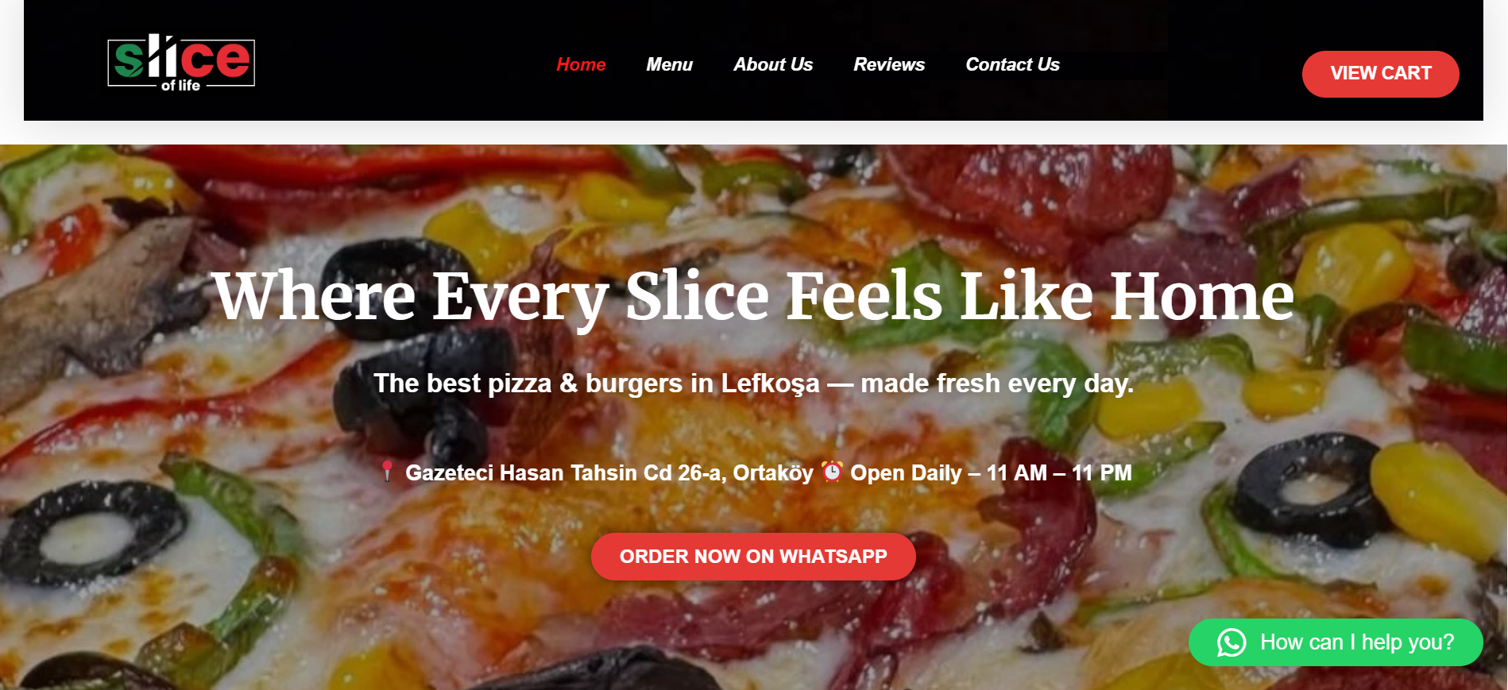Click Order Now on WhatsApp button

click(x=753, y=557)
